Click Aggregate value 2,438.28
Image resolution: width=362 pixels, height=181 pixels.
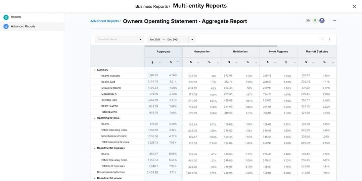(152, 172)
